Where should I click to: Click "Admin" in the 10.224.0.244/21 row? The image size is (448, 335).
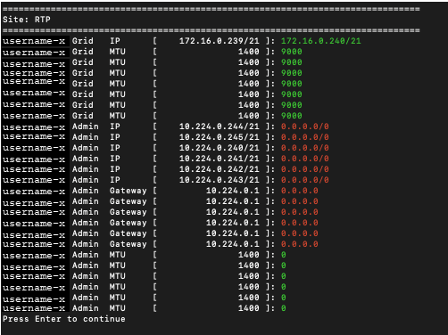[86, 127]
